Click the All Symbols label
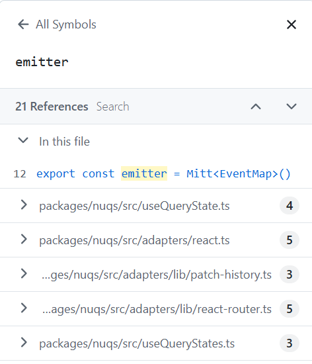 tap(66, 24)
